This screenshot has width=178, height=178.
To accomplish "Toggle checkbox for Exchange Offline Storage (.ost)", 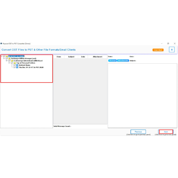I will 7,58.
